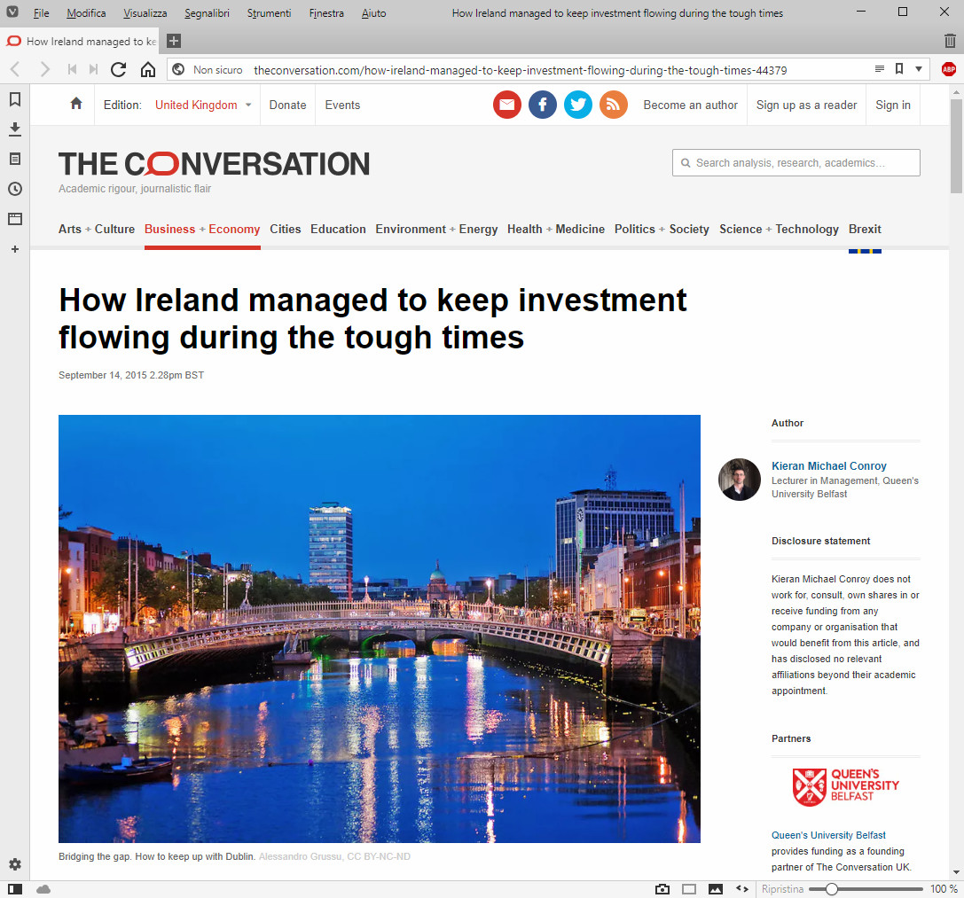Click Become an author

(691, 105)
